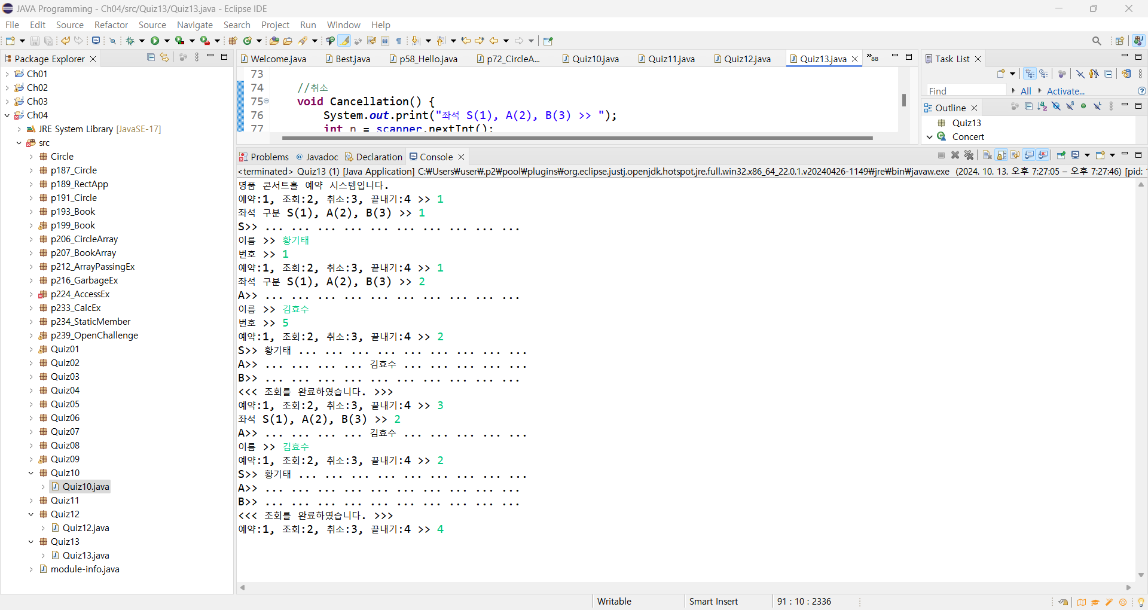This screenshot has height=610, width=1148.
Task: Click the New Java Class icon
Action: pos(247,41)
